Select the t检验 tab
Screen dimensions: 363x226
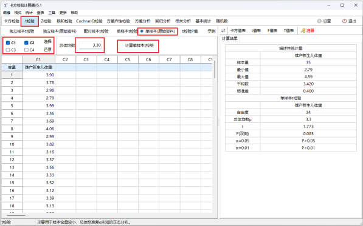coord(30,21)
